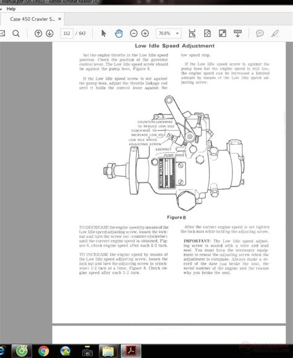
Task: Click the IMPORTANT note paragraph
Action: click(x=226, y=257)
